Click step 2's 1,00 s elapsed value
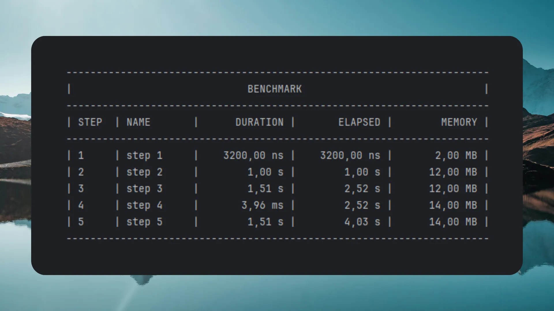Image resolution: width=554 pixels, height=311 pixels. pos(362,172)
